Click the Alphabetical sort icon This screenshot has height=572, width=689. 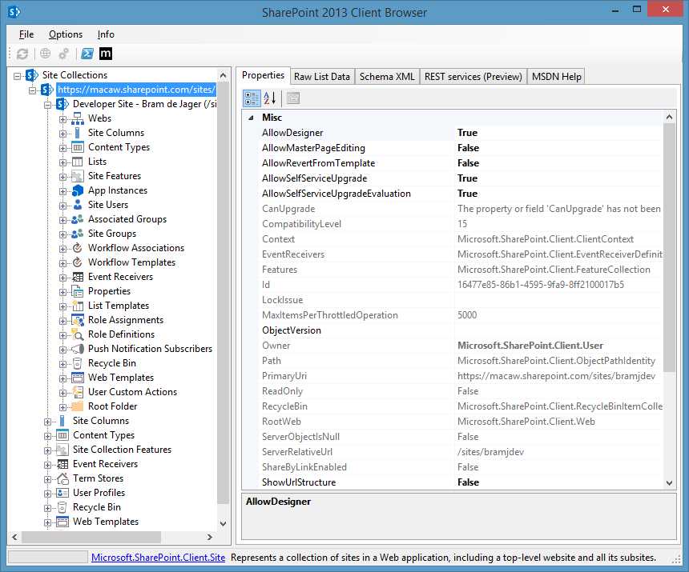(x=269, y=98)
